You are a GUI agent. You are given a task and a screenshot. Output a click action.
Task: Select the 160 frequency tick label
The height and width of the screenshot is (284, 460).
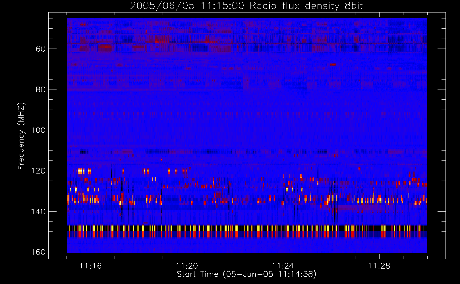pos(38,252)
